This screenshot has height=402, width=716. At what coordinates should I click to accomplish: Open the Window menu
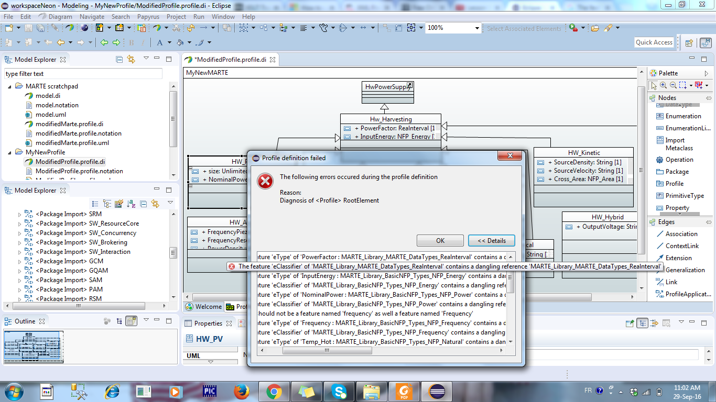(x=223, y=17)
